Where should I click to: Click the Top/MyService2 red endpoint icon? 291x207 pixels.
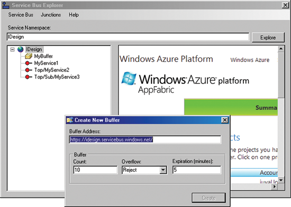tap(28, 70)
